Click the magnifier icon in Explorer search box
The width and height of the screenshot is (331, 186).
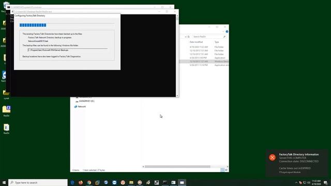[224, 37]
